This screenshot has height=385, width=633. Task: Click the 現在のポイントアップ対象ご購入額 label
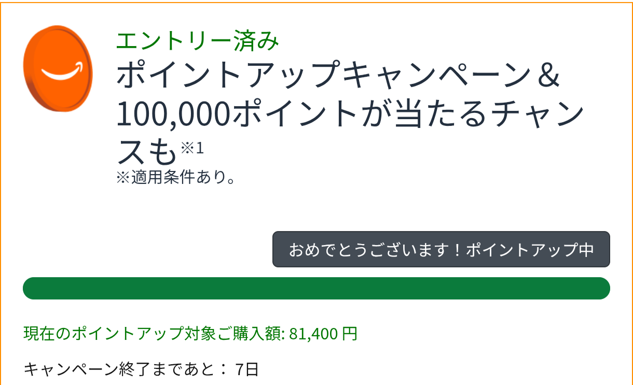click(x=154, y=334)
